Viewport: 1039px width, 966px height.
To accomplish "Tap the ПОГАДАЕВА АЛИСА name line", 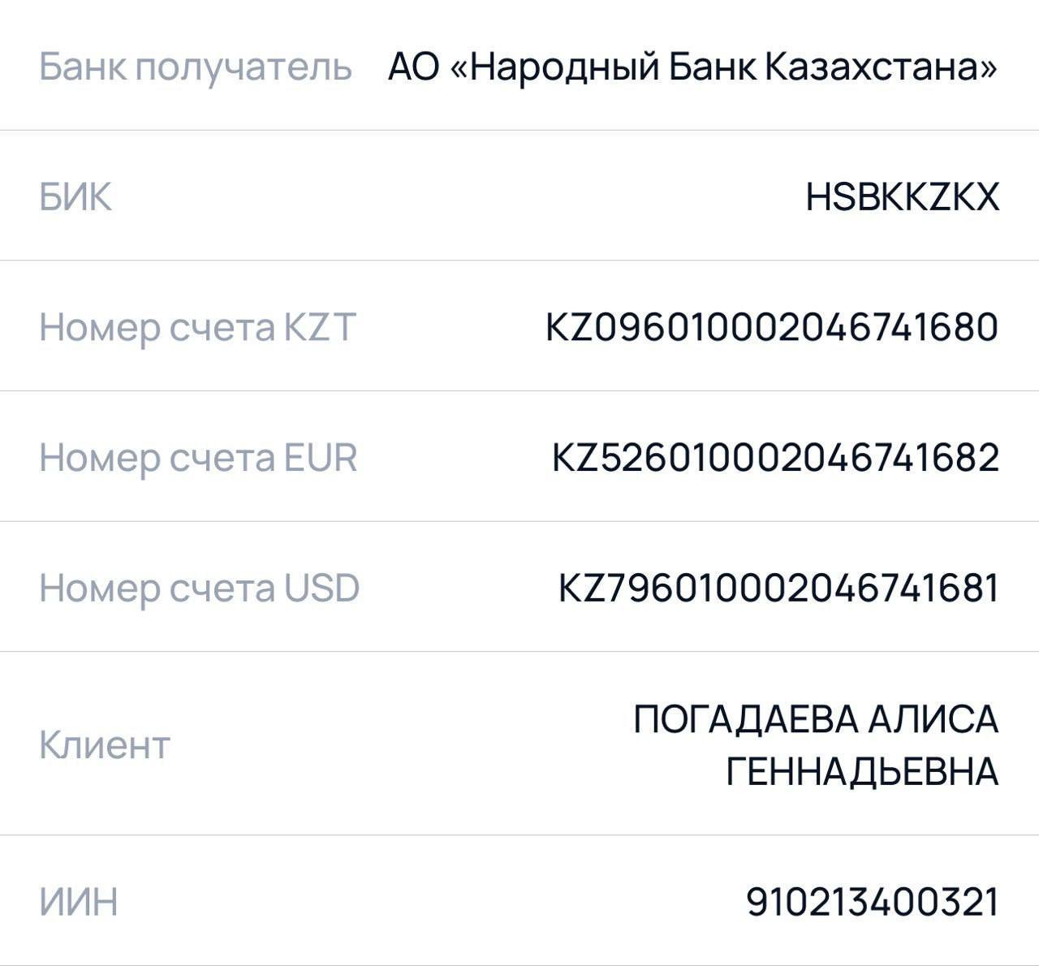I will click(x=816, y=719).
